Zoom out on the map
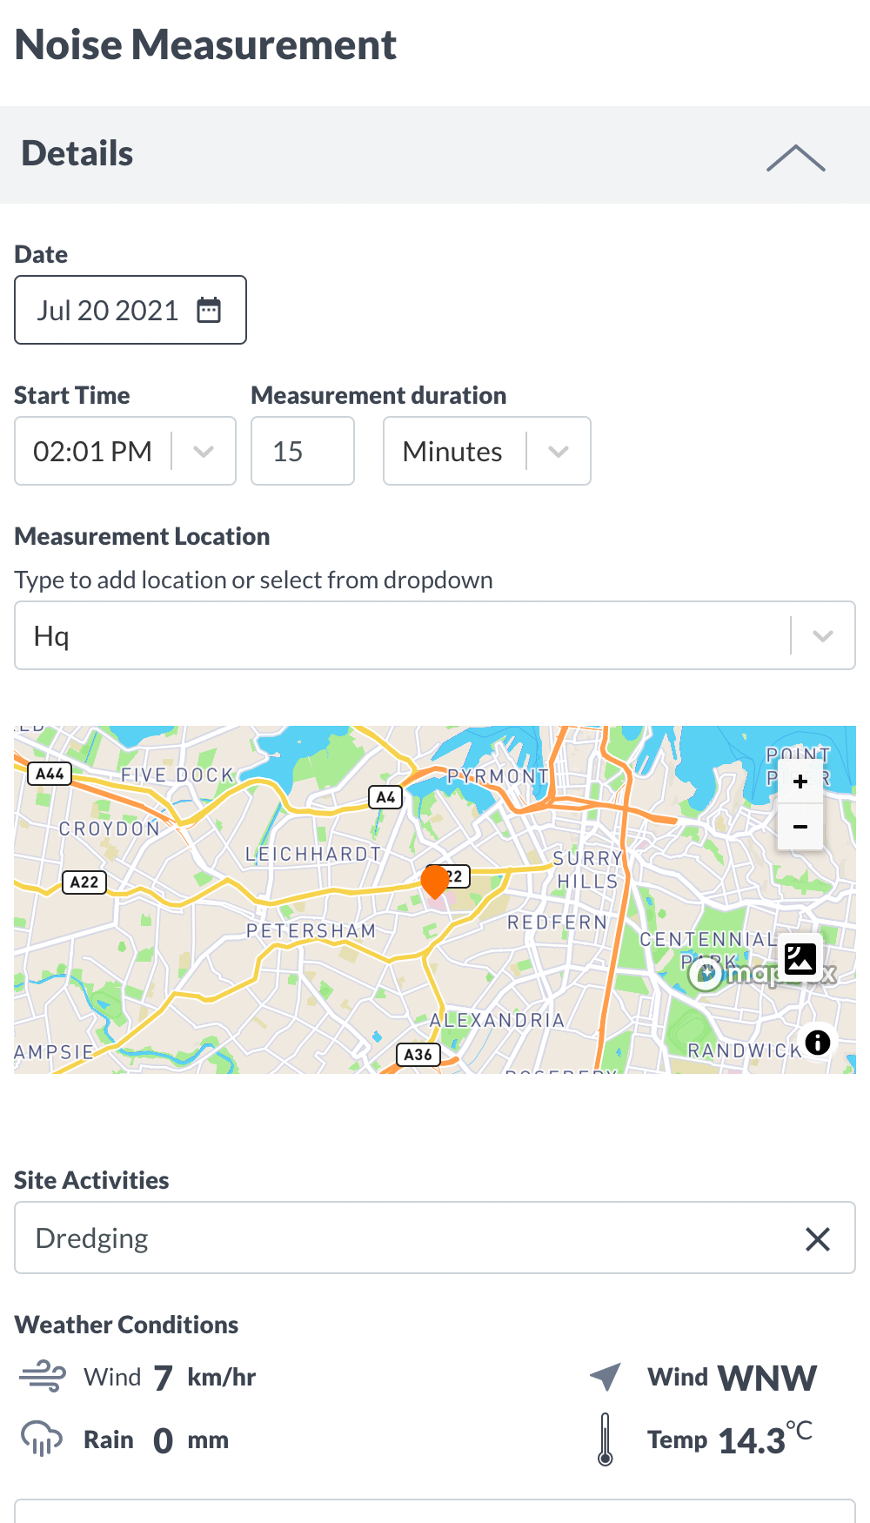Viewport: 870px width, 1523px height. [800, 827]
